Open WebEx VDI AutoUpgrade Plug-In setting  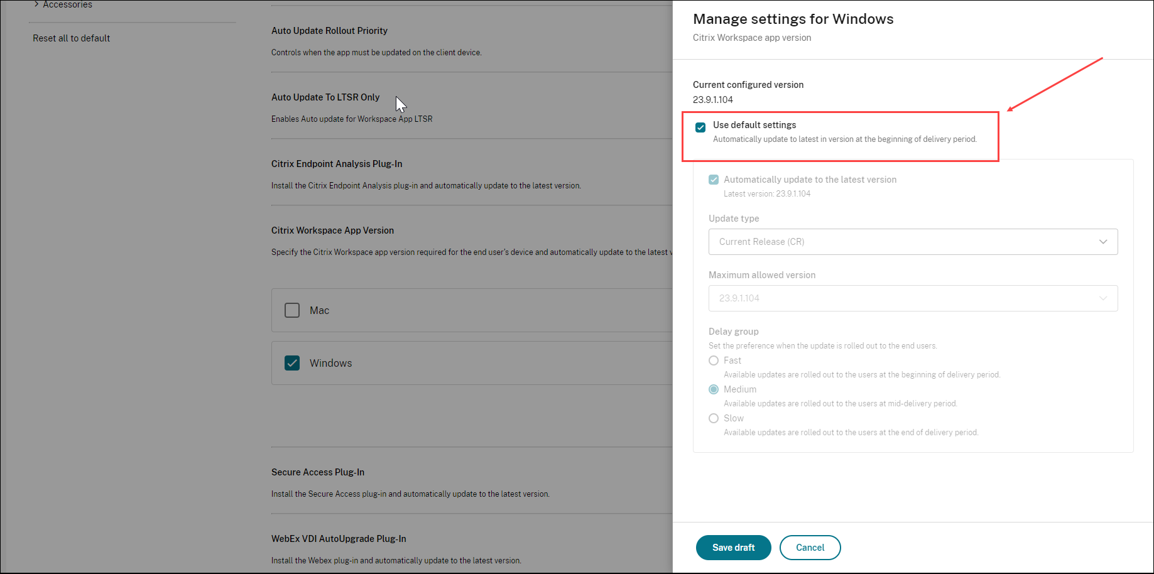[339, 539]
